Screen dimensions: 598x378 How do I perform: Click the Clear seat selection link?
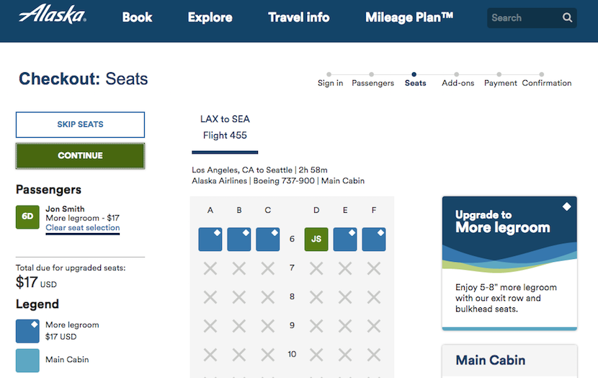(x=83, y=227)
